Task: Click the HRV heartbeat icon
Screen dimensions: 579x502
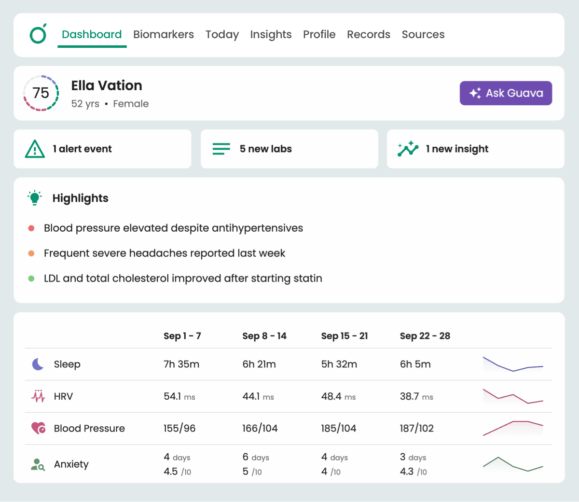Action: (x=37, y=396)
